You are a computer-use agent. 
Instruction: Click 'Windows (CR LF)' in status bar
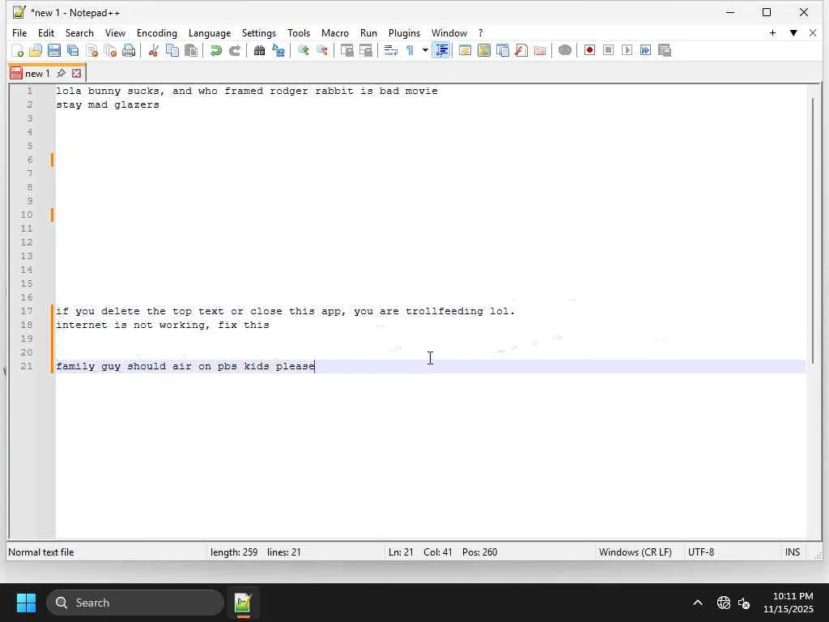click(635, 552)
